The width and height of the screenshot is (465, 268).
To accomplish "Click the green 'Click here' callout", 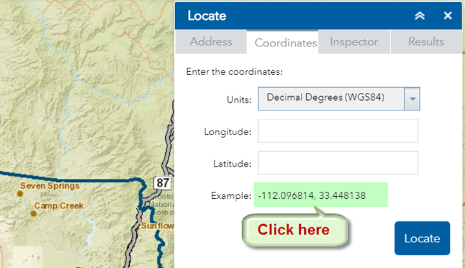I will click(x=293, y=230).
